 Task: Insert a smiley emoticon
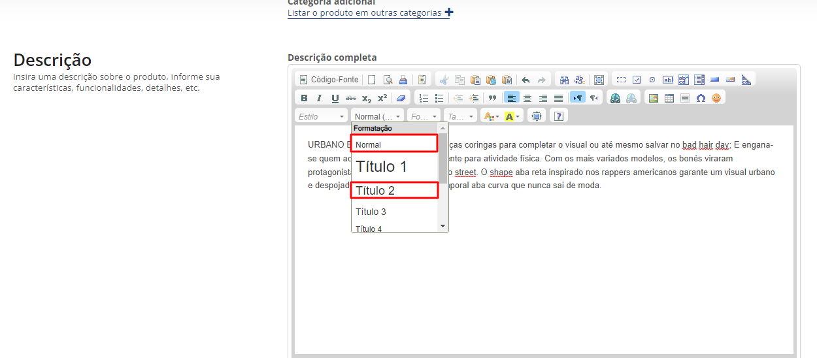716,98
